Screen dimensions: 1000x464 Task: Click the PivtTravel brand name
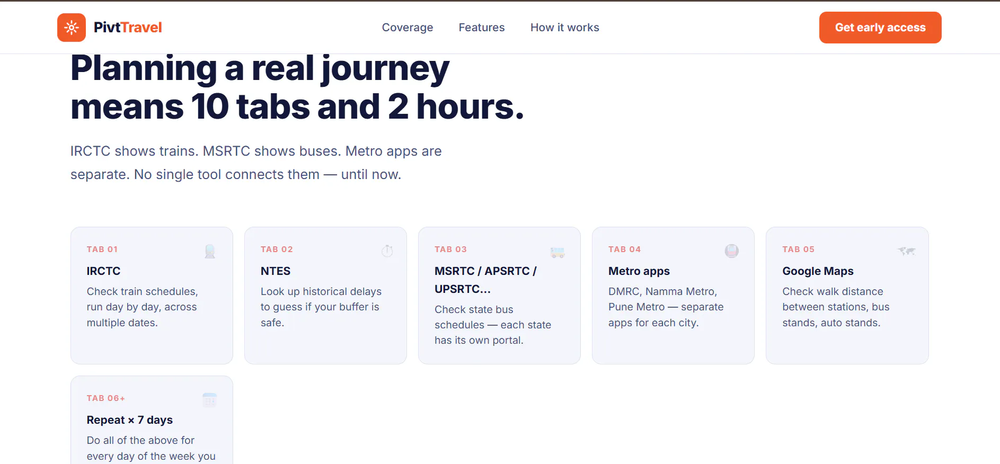point(128,28)
